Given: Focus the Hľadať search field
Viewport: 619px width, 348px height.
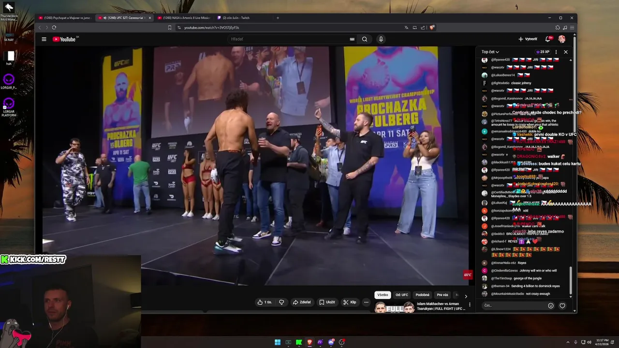Looking at the screenshot, I should pyautogui.click(x=290, y=39).
